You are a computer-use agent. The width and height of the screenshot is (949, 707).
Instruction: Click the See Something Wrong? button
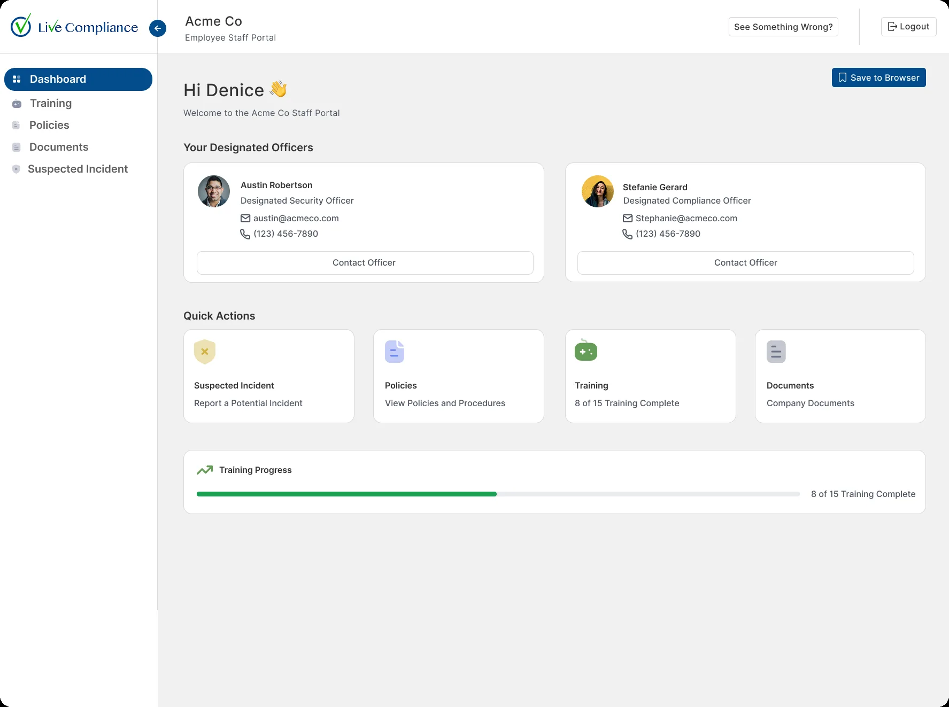point(783,27)
